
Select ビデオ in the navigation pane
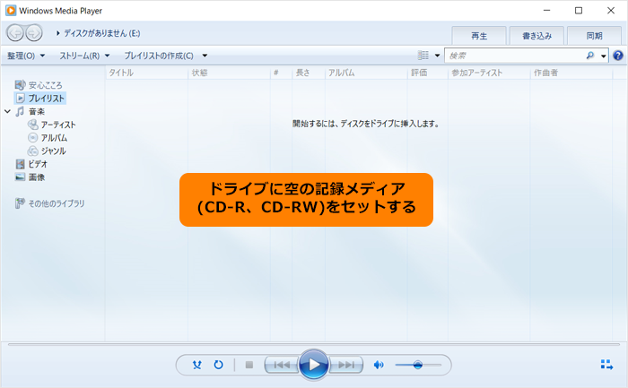click(x=38, y=164)
